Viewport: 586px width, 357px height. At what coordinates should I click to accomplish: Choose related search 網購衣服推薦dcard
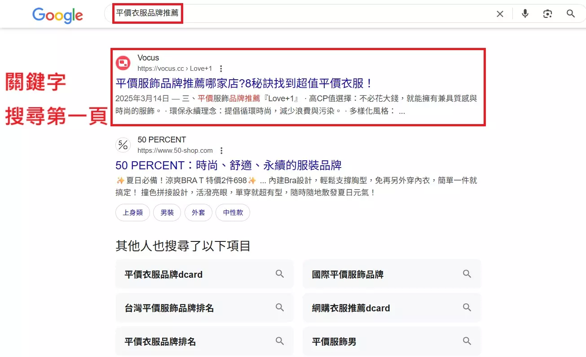[x=351, y=308]
